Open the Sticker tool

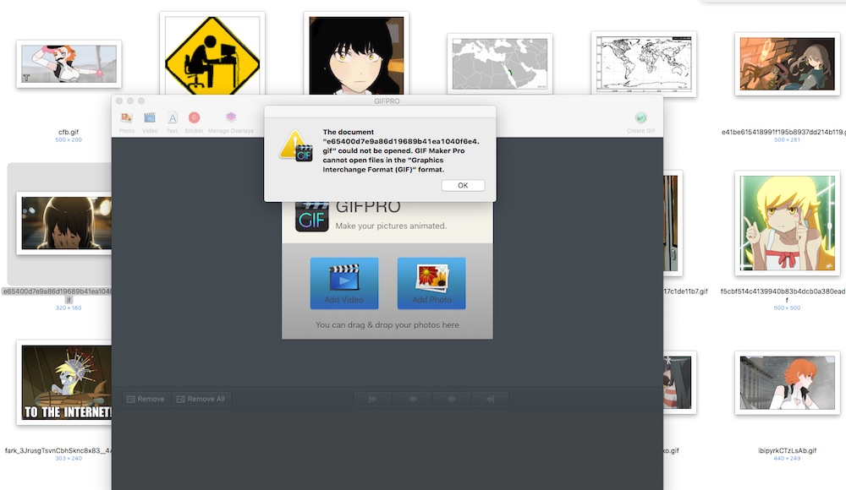click(194, 118)
